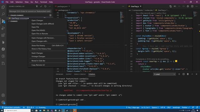
Task: Open the GitHub pull requests activity icon
Action: (x=3, y=63)
